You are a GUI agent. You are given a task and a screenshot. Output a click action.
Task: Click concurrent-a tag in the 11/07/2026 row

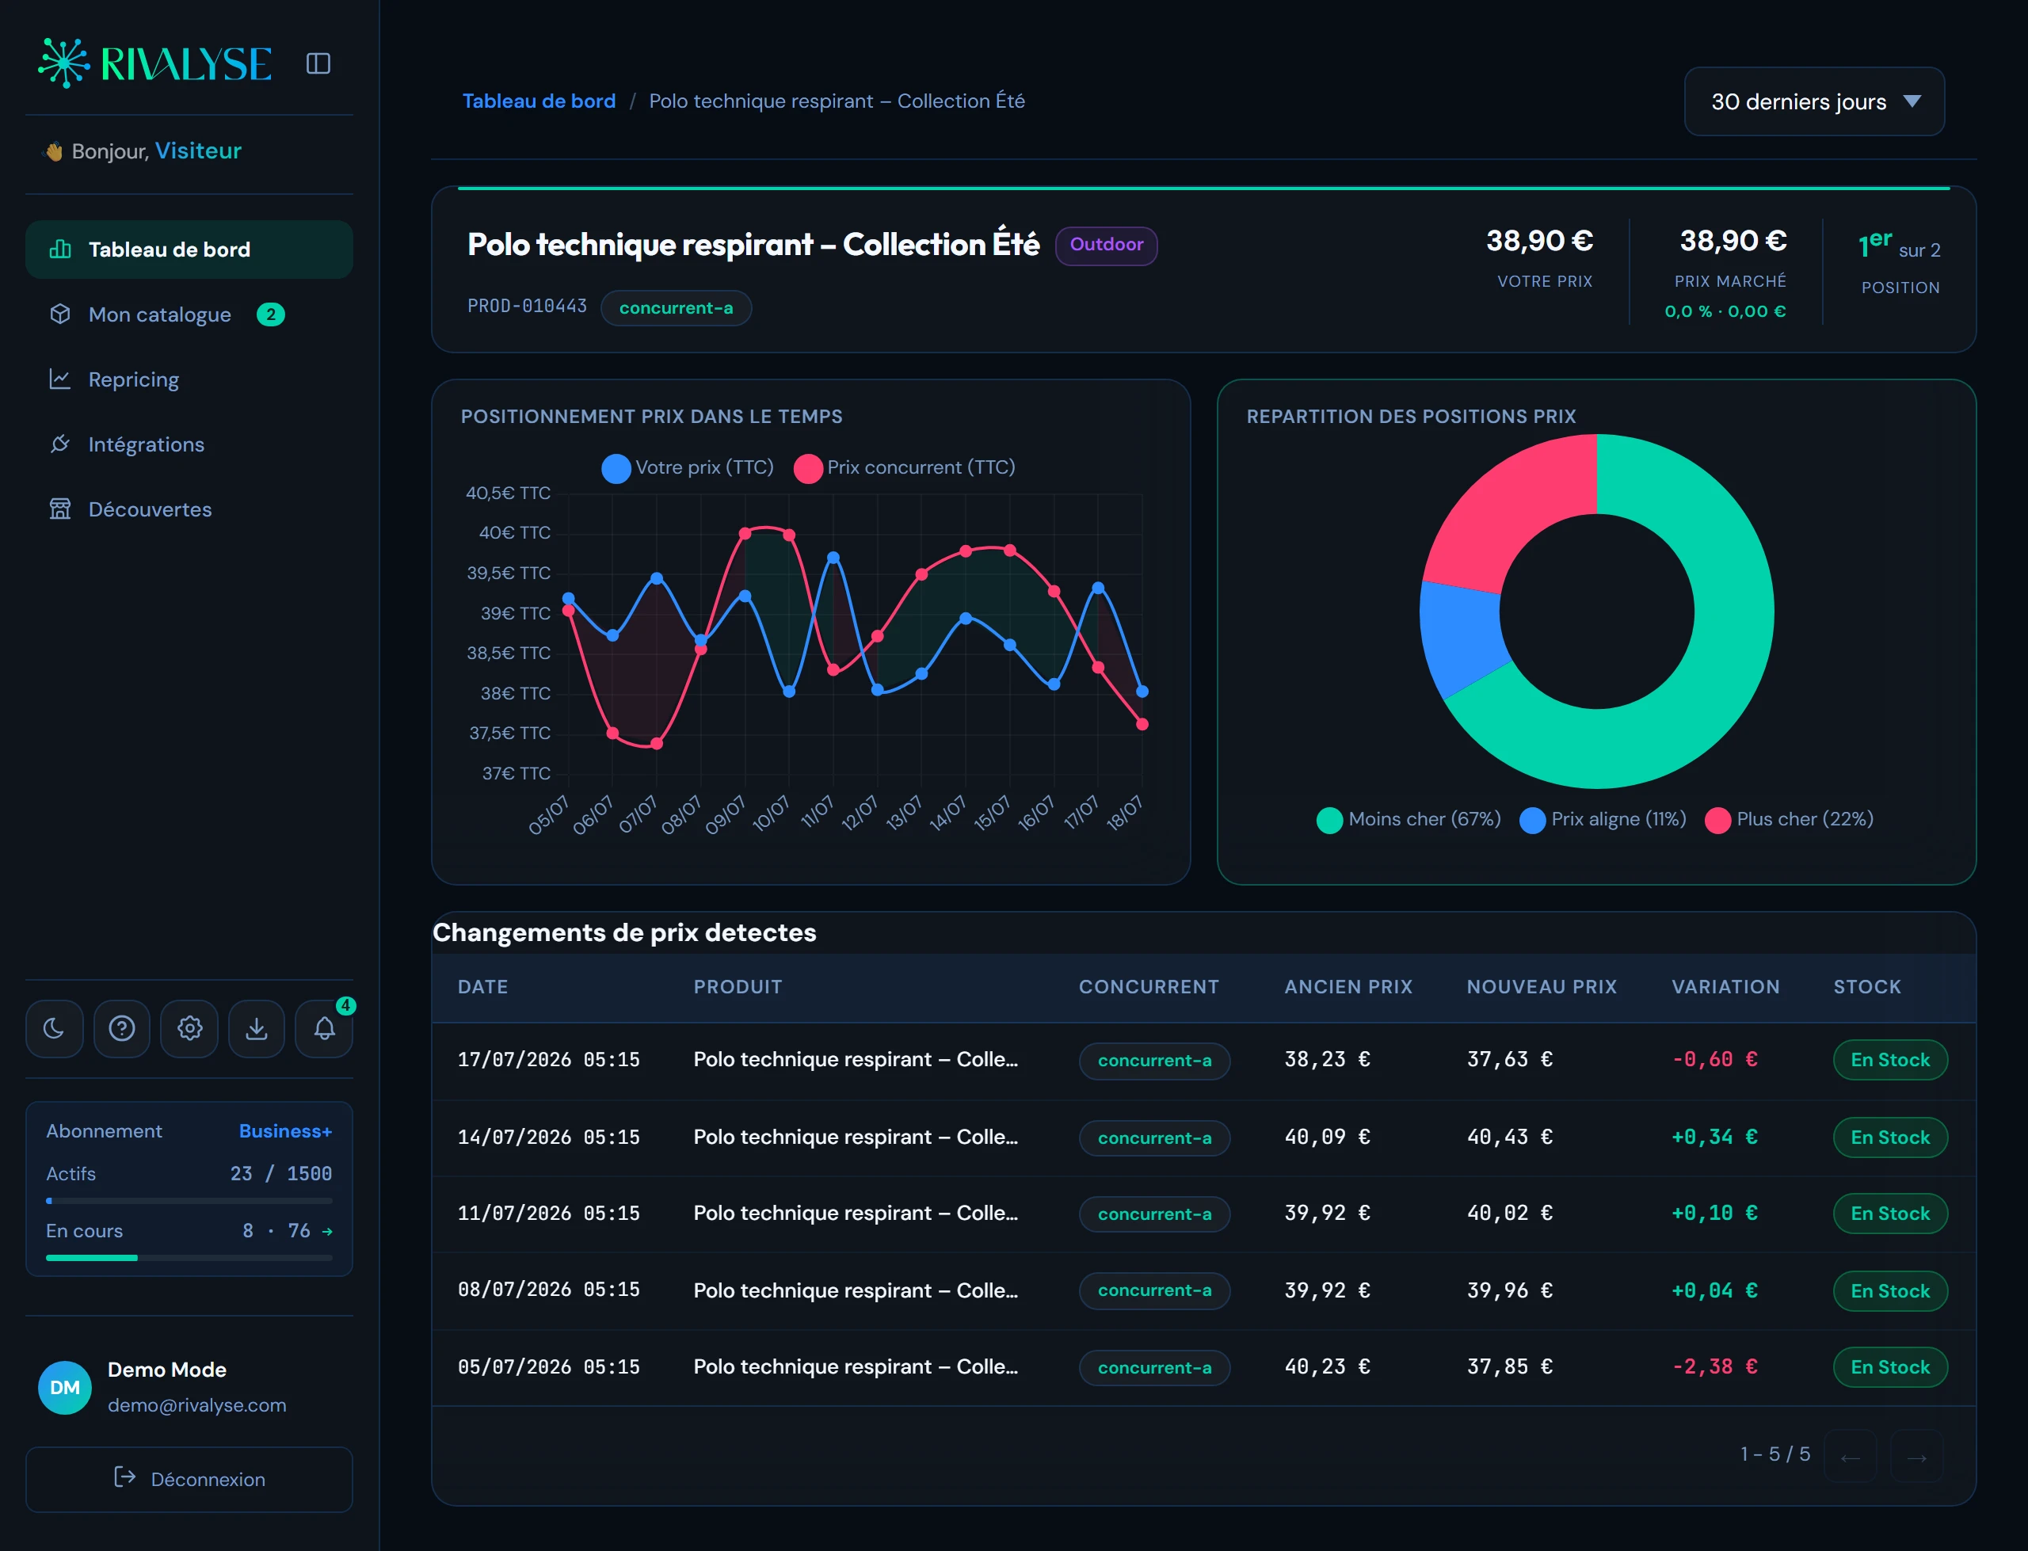tap(1154, 1214)
